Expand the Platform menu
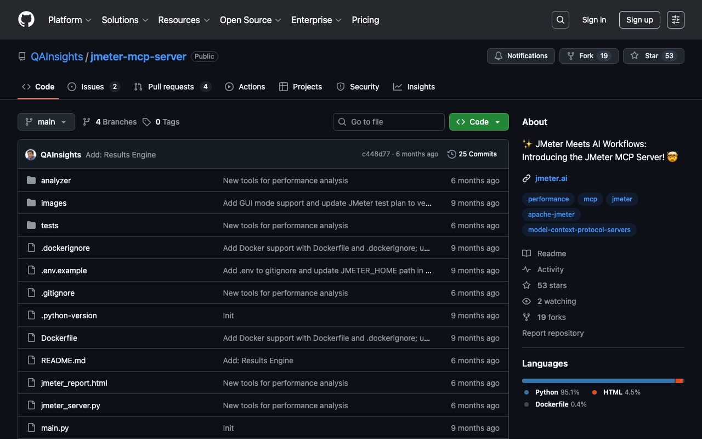Image resolution: width=702 pixels, height=439 pixels. pos(70,20)
